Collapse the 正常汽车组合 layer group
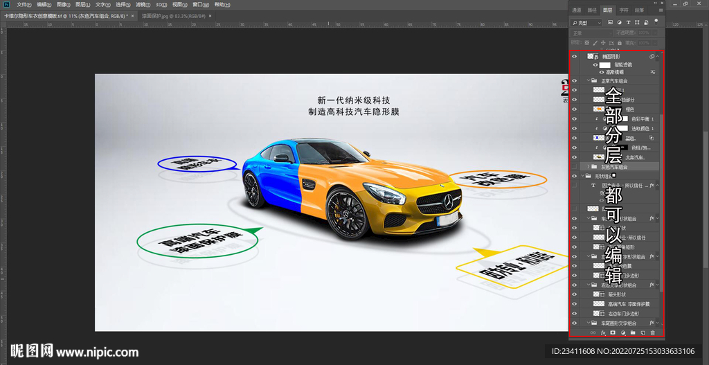The width and height of the screenshot is (709, 365). [588, 80]
